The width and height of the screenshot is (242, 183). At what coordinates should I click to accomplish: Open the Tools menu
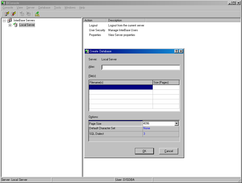point(57,8)
